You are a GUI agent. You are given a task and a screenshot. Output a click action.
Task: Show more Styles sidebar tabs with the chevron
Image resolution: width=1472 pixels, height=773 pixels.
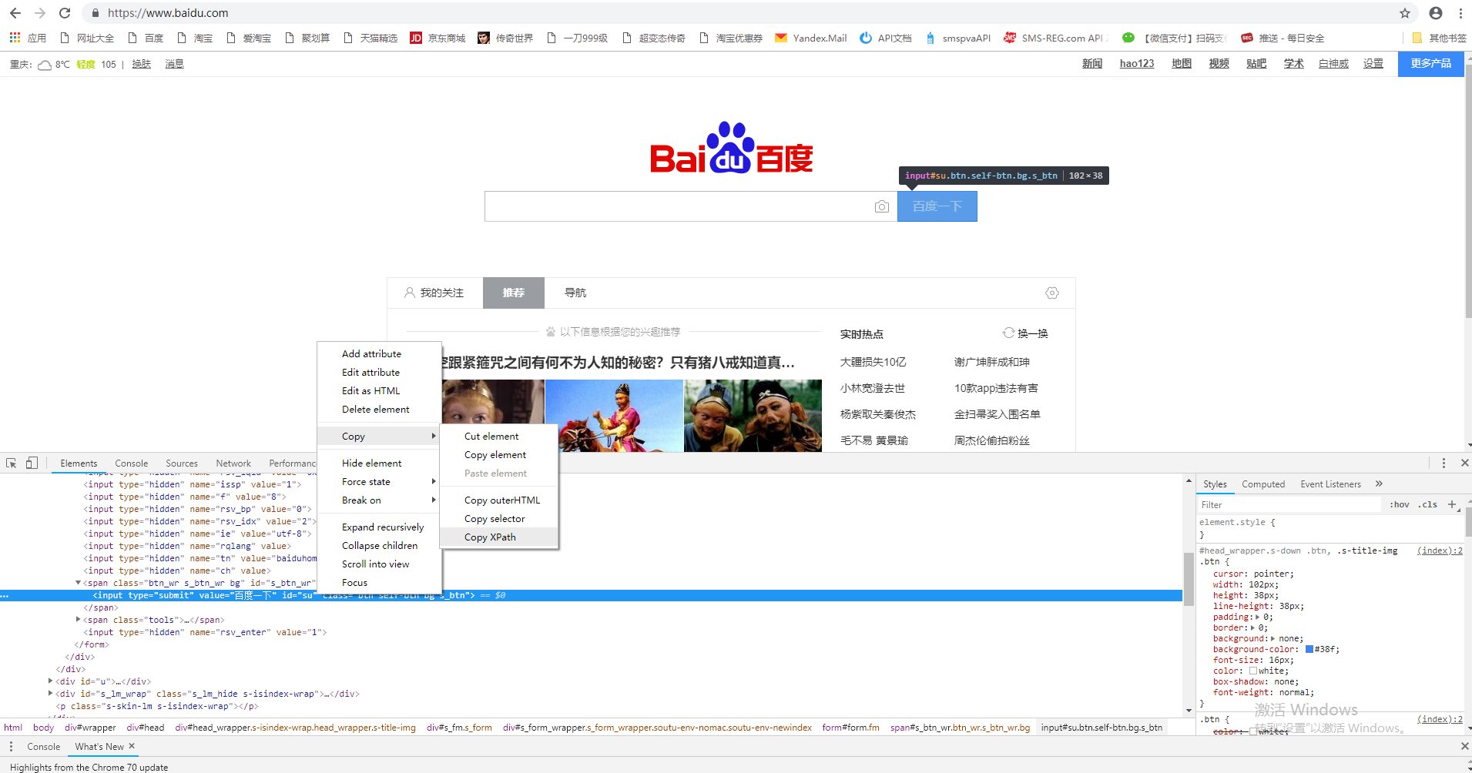click(1379, 484)
